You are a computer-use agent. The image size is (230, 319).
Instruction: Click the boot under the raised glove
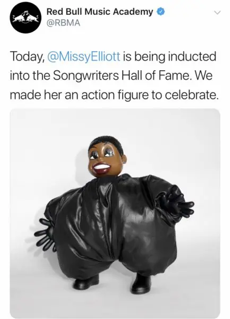point(141,283)
